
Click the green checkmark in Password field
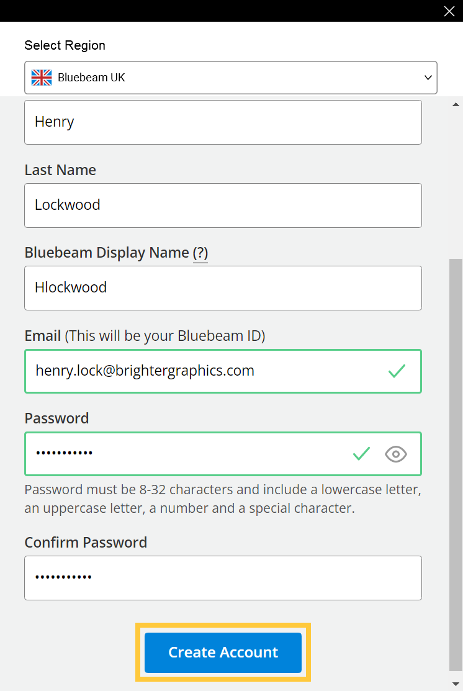[x=361, y=454]
